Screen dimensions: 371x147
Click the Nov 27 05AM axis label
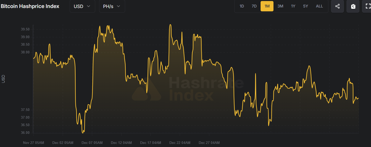pos(34,143)
